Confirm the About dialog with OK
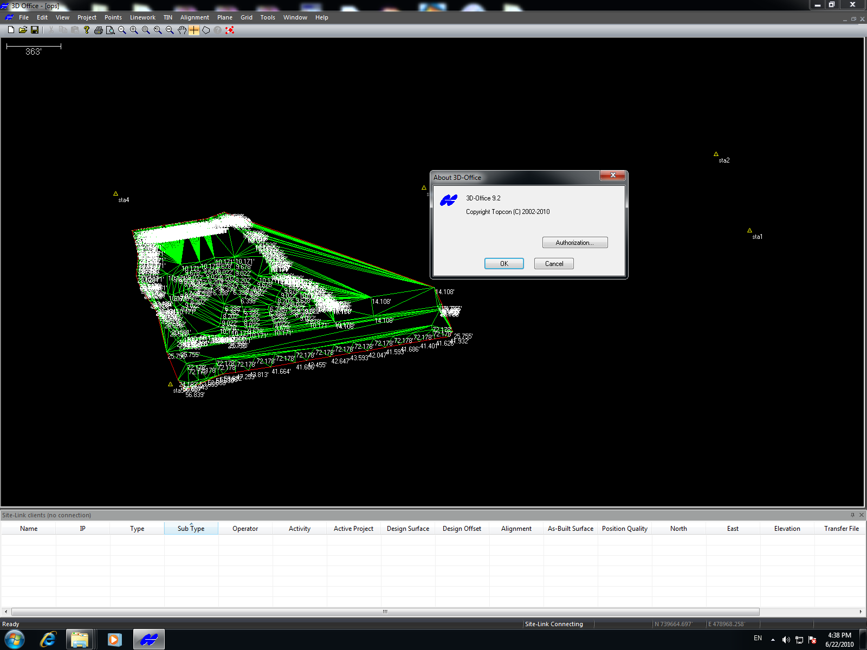The width and height of the screenshot is (867, 650). tap(504, 264)
